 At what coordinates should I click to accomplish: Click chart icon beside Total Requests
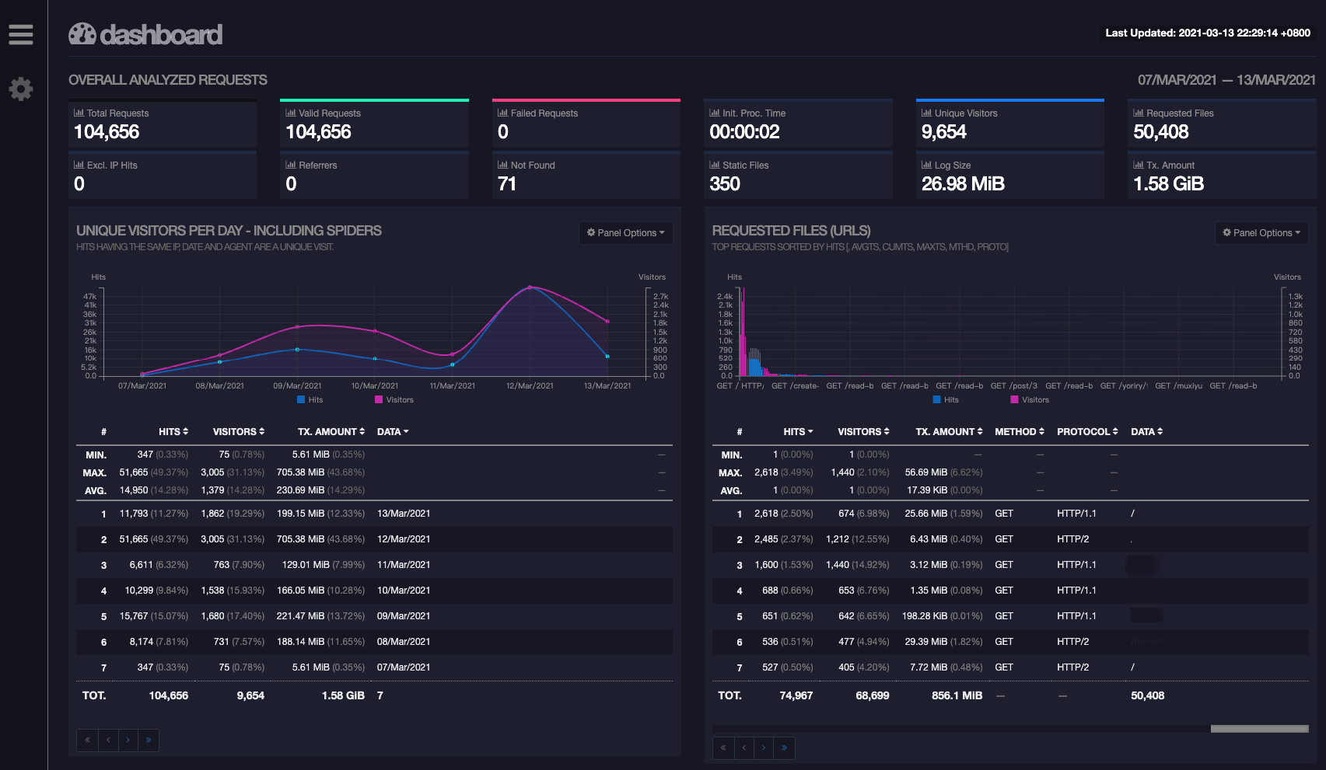click(x=79, y=113)
